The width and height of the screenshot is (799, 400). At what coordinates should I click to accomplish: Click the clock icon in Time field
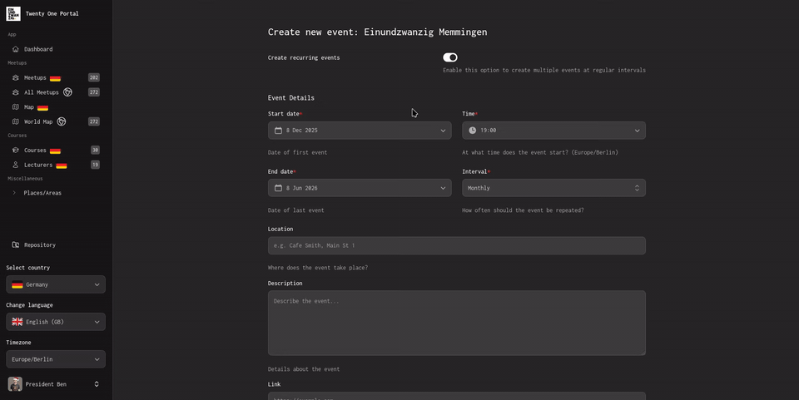(473, 131)
